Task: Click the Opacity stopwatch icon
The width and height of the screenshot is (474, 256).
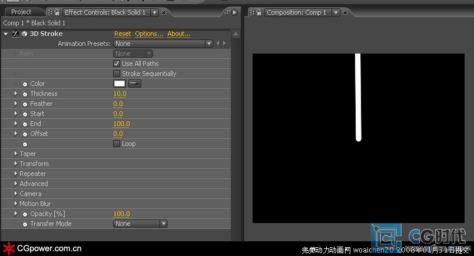Action: (25, 214)
